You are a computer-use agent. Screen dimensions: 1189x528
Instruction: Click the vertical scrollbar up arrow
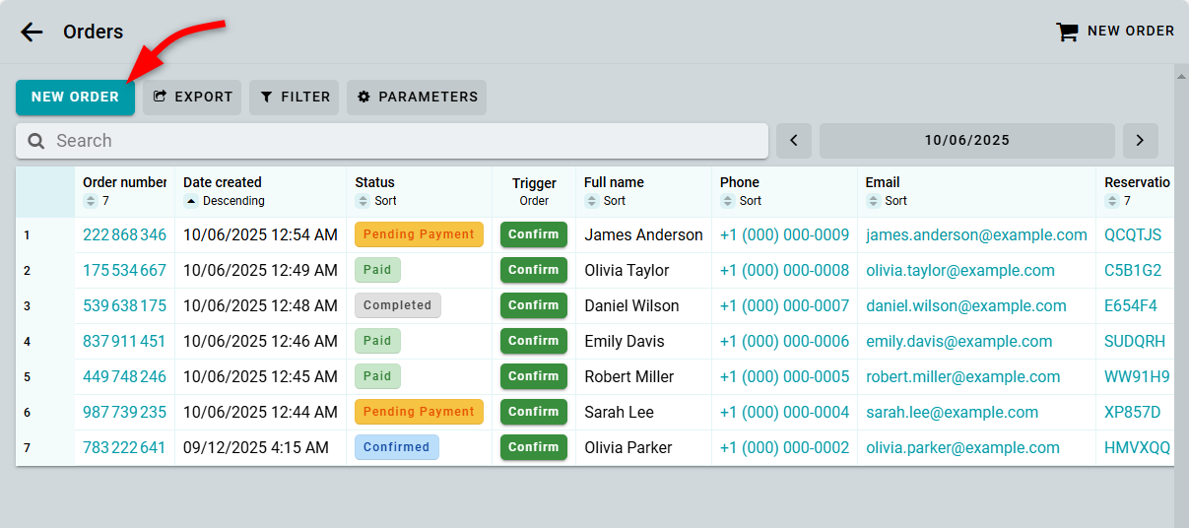point(1181,75)
